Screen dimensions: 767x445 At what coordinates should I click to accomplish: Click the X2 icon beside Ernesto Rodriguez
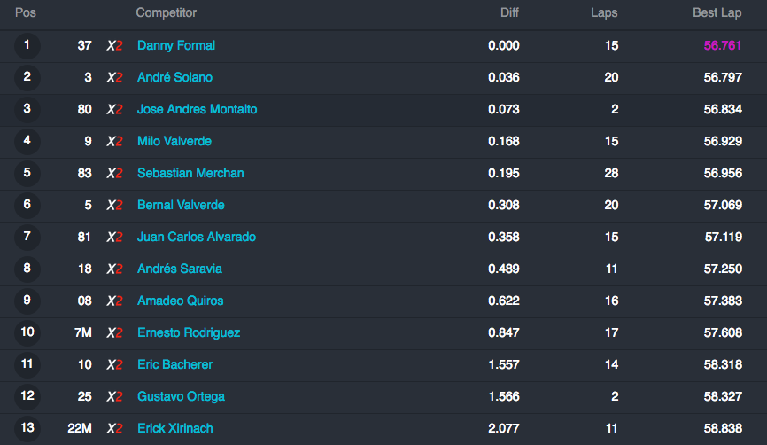point(114,333)
